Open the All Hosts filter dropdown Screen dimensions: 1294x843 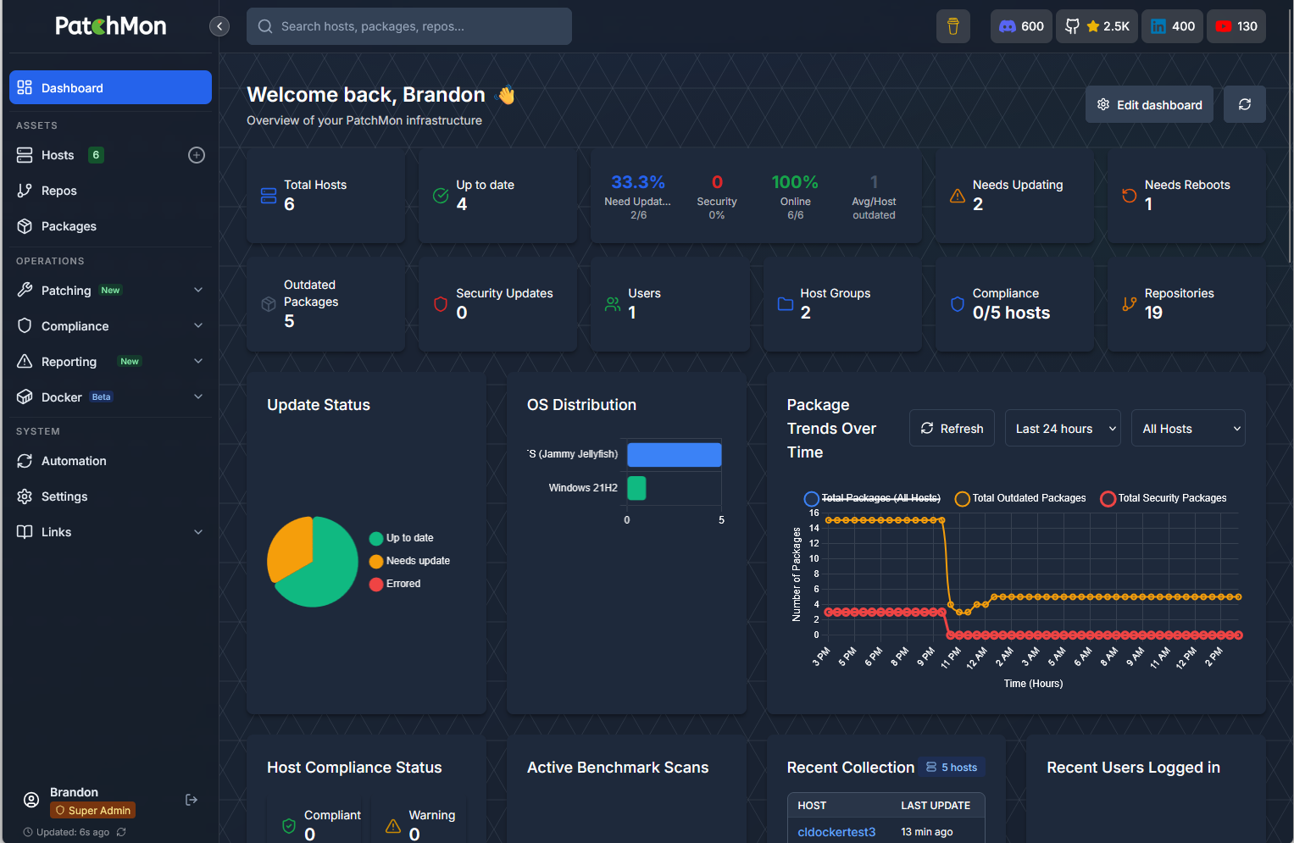[1188, 429]
